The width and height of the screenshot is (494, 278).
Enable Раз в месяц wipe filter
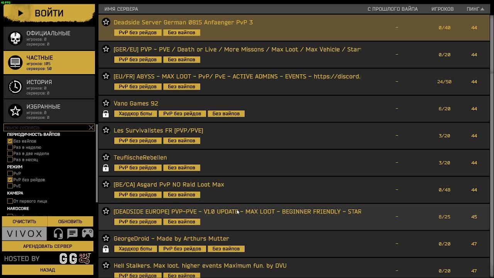point(10,159)
